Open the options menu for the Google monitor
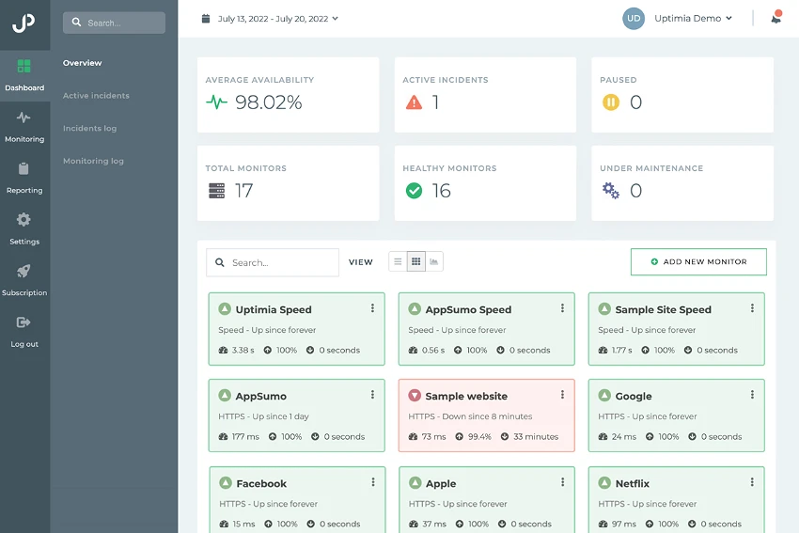 (x=752, y=395)
